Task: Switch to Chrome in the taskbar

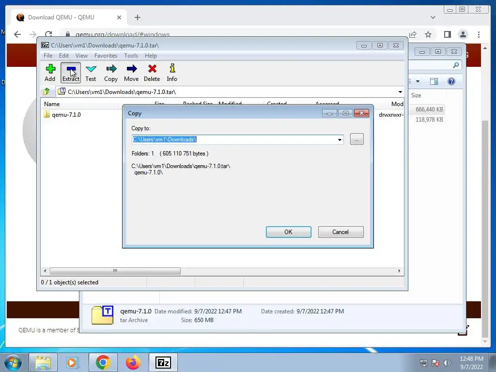Action: tap(103, 362)
